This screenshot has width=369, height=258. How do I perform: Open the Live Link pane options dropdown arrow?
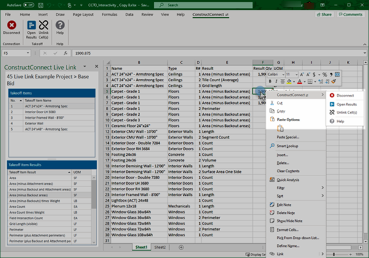click(85, 67)
